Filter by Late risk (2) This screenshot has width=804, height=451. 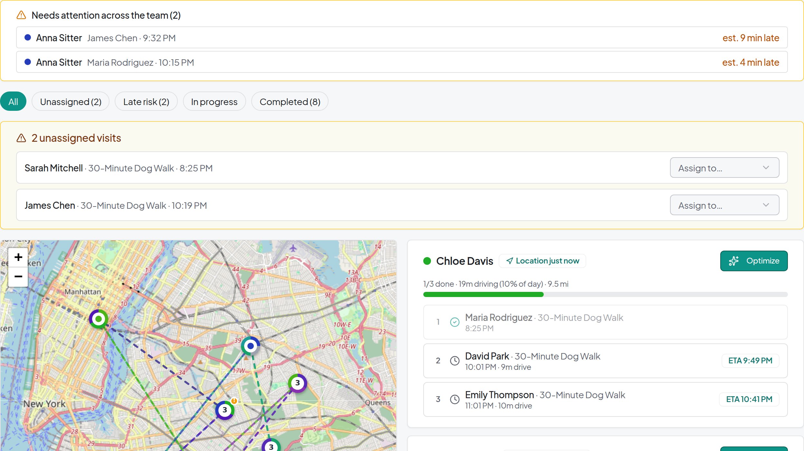coord(146,101)
